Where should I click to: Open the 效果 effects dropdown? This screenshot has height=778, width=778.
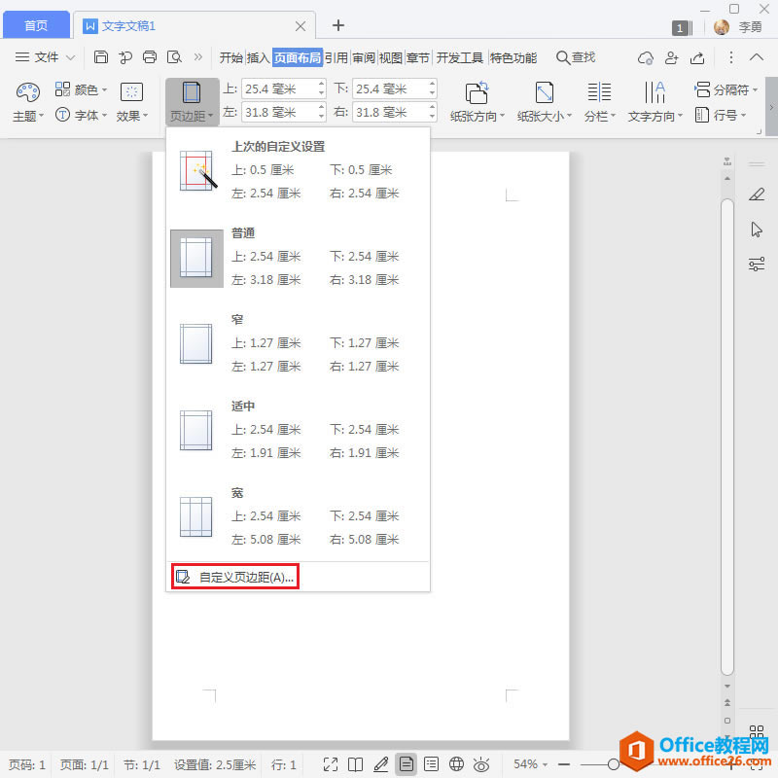click(132, 102)
